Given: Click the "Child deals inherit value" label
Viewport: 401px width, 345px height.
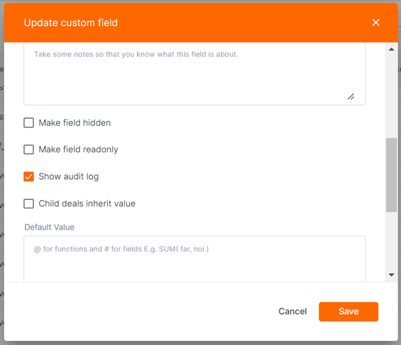Looking at the screenshot, I should (x=87, y=204).
